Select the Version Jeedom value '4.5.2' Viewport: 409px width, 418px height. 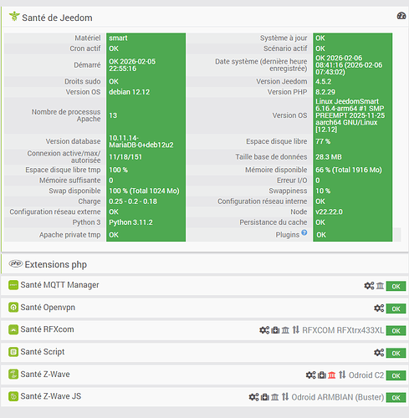coord(324,81)
